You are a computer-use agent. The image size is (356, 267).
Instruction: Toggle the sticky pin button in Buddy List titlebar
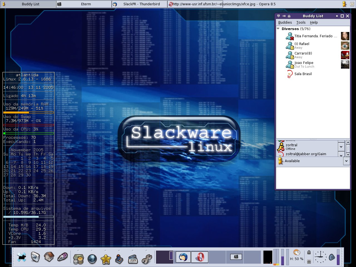(x=284, y=16)
